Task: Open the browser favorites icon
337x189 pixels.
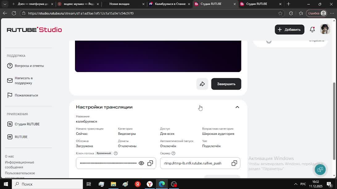Action: 301,13
